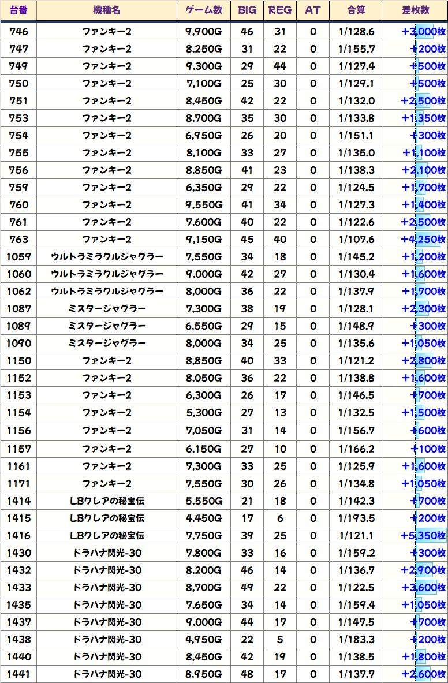Click the 9,900G game count cell
This screenshot has width=448, height=683.
204,32
